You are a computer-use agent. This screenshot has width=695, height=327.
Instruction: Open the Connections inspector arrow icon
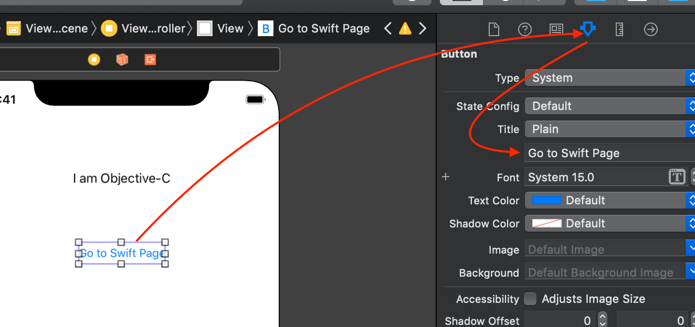(x=651, y=29)
